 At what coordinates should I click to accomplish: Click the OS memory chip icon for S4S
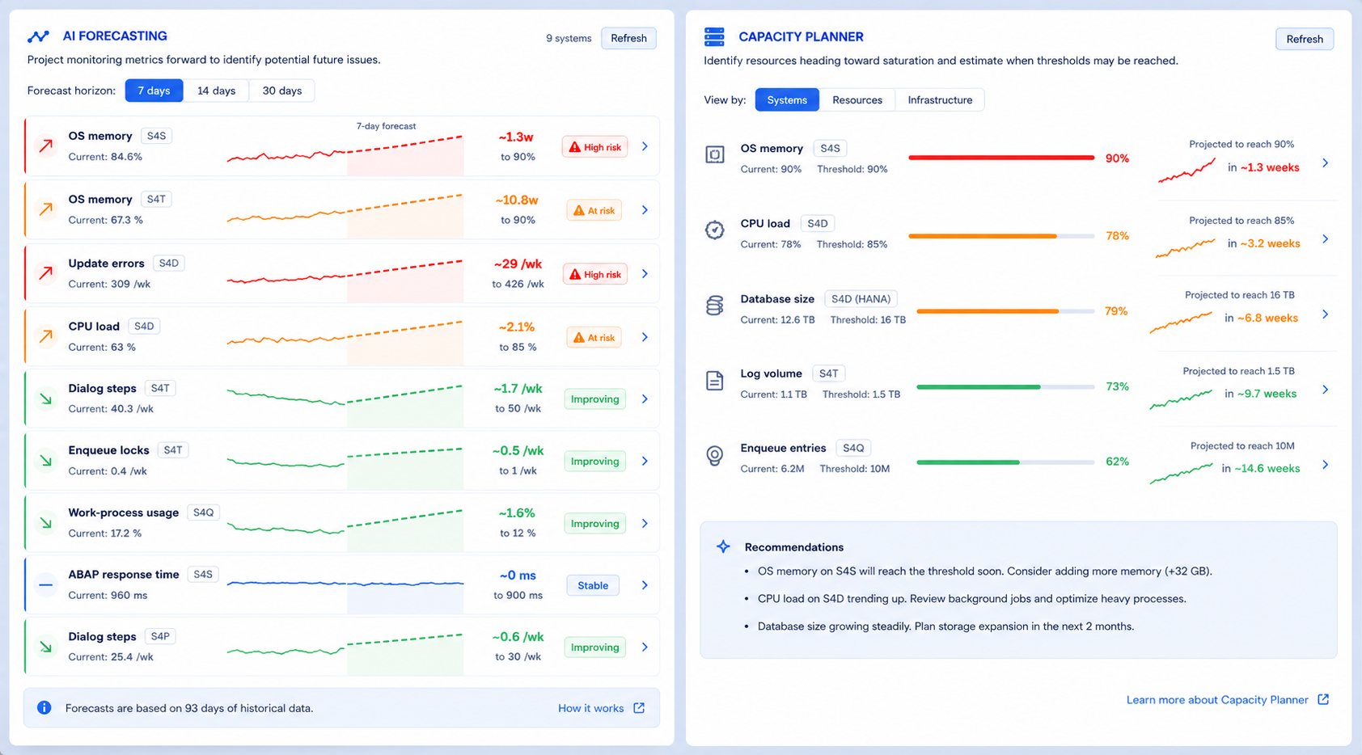[x=715, y=154]
